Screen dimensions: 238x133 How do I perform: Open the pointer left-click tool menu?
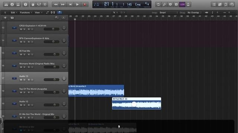click(x=115, y=13)
